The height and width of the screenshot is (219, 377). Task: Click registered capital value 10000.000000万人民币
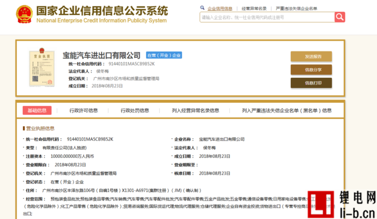(x=72, y=156)
